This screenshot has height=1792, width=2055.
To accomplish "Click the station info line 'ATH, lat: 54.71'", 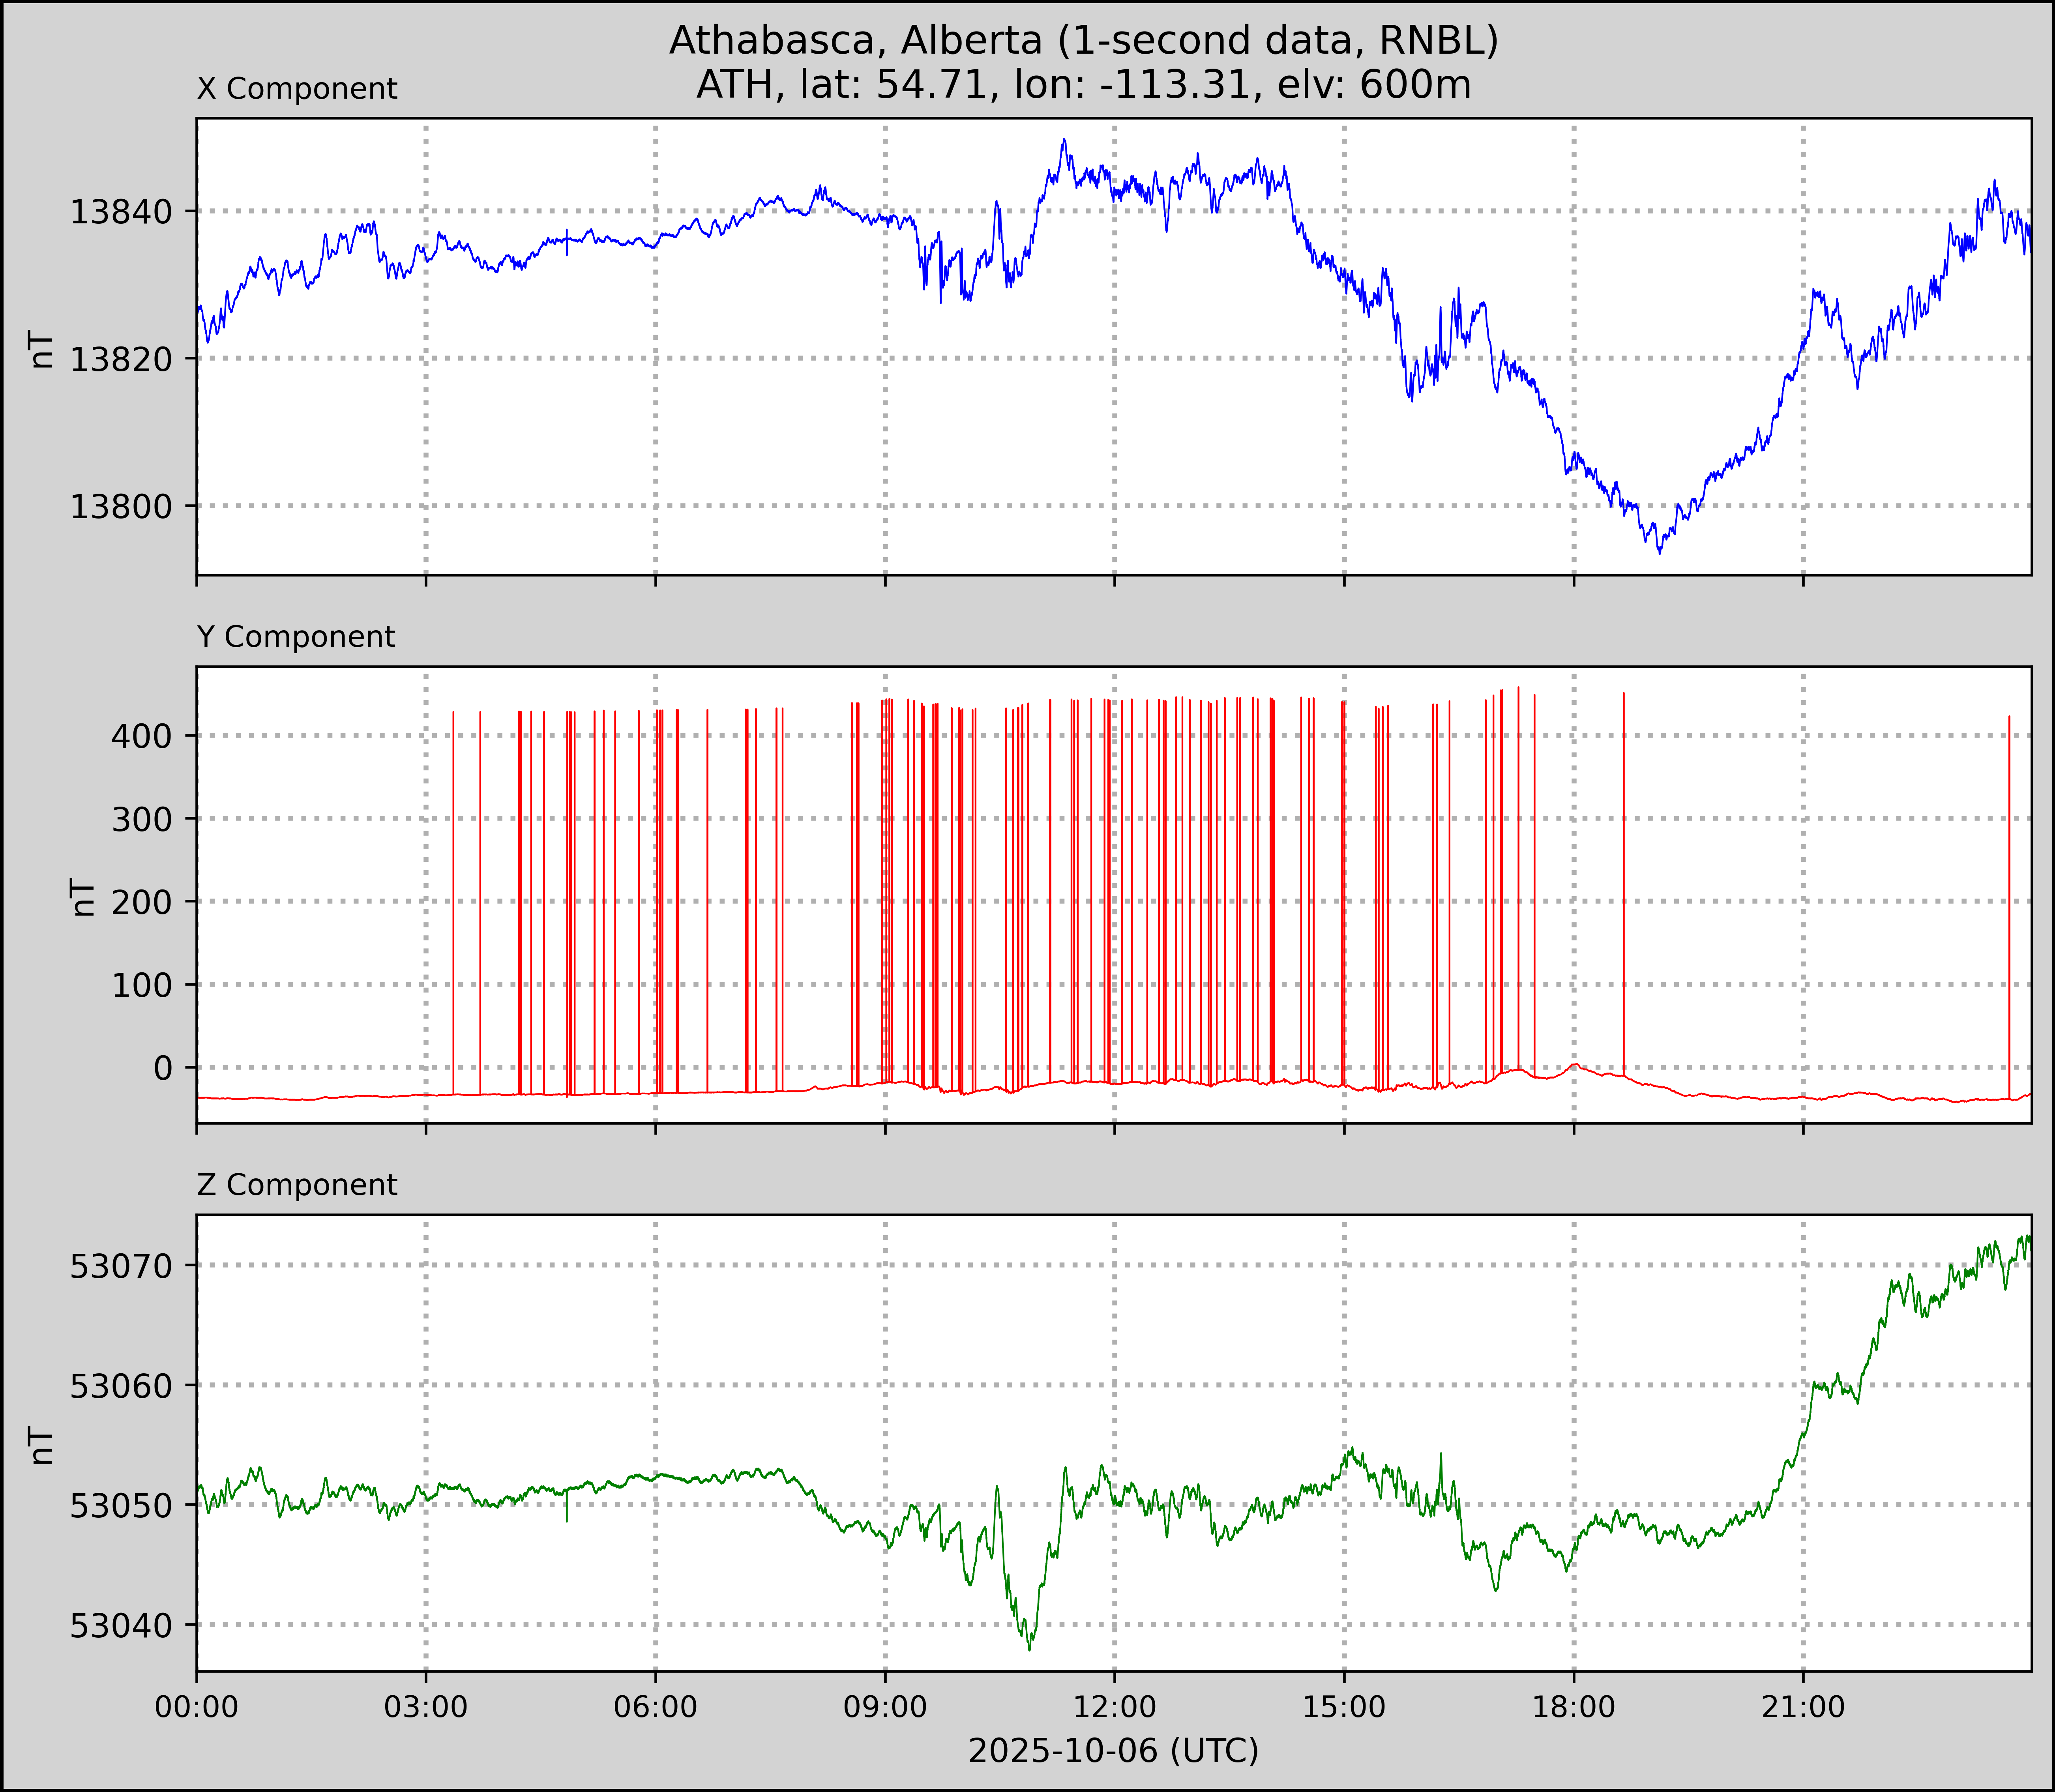I will (1083, 85).
